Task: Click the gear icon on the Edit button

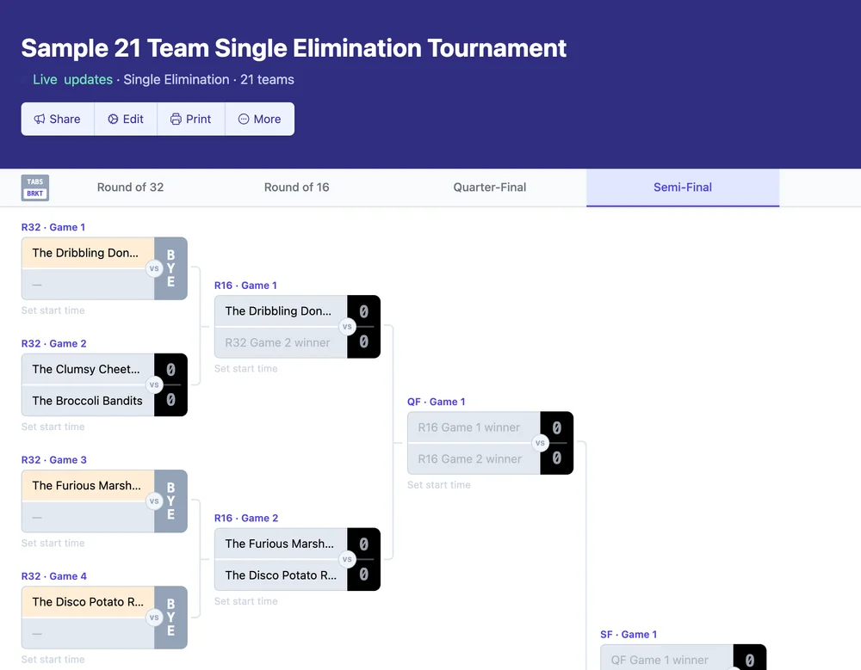Action: coord(113,119)
